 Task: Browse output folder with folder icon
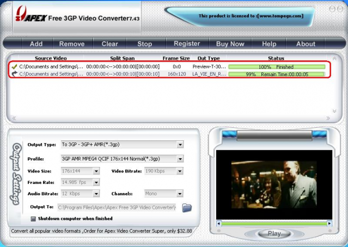tap(187, 207)
